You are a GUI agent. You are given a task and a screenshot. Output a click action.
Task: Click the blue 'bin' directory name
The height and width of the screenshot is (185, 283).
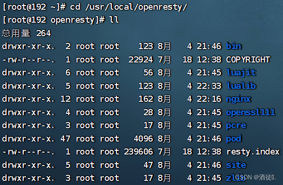coord(233,46)
